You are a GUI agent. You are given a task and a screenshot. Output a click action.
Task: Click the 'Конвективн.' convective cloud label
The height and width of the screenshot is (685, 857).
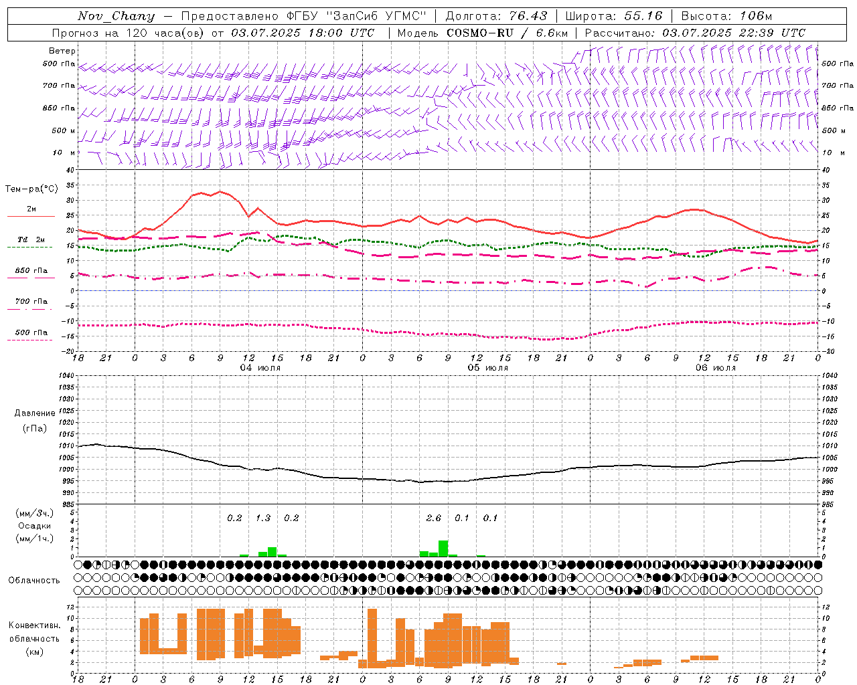35,625
